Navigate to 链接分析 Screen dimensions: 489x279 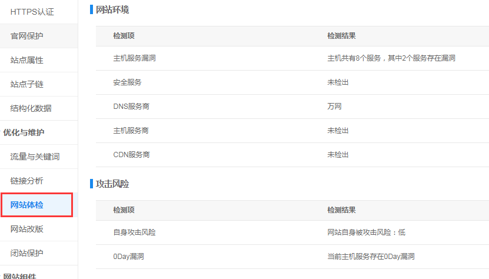pos(27,181)
